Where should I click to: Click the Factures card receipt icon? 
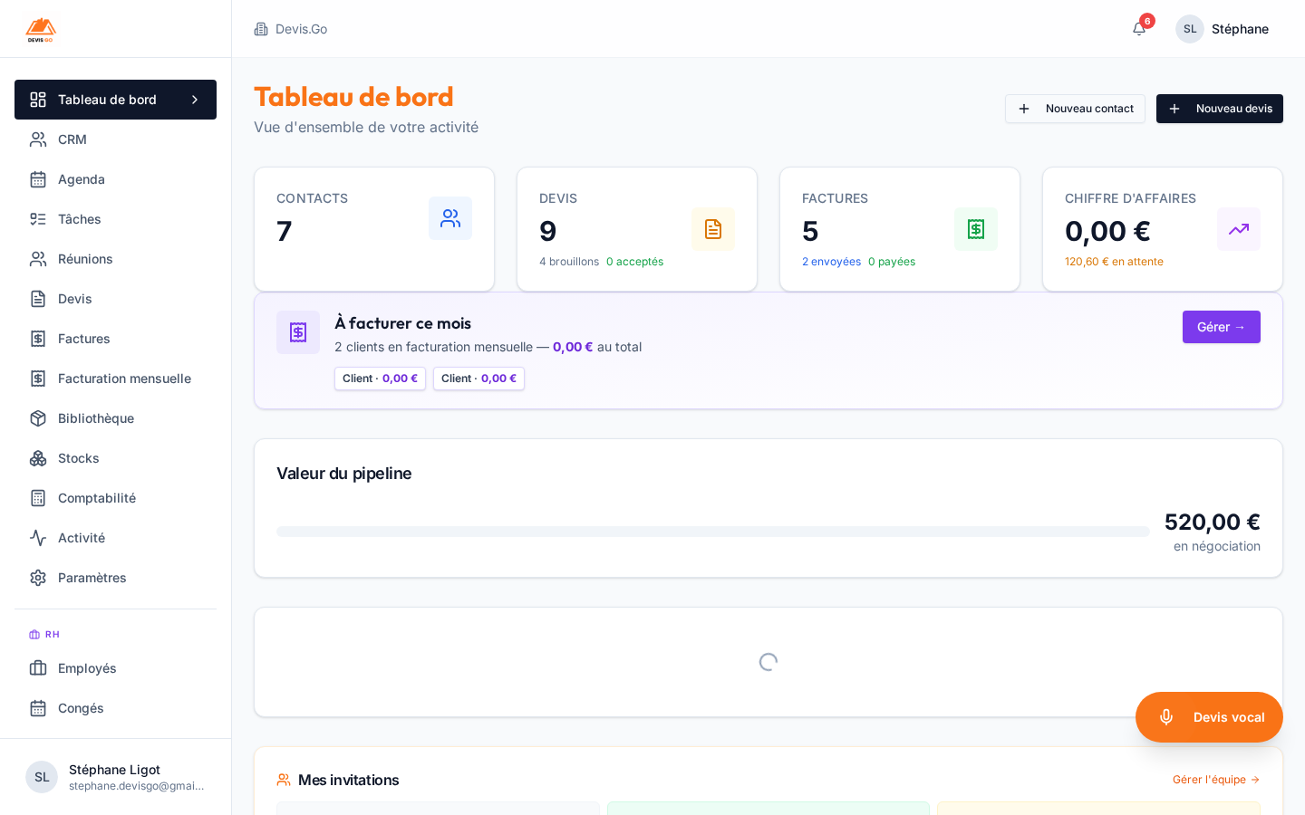tap(976, 229)
